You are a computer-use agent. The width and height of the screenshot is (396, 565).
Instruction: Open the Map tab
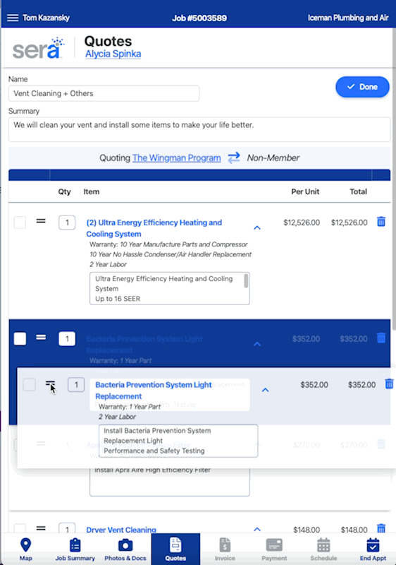tap(25, 549)
